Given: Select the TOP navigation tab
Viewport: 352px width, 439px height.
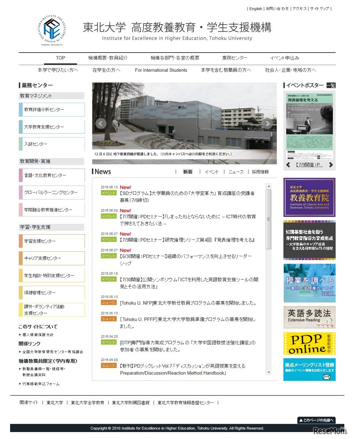Looking at the screenshot, I should pyautogui.click(x=60, y=58).
